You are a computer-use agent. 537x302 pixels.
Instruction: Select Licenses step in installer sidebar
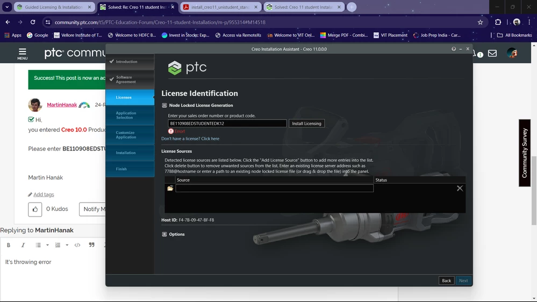tap(130, 97)
